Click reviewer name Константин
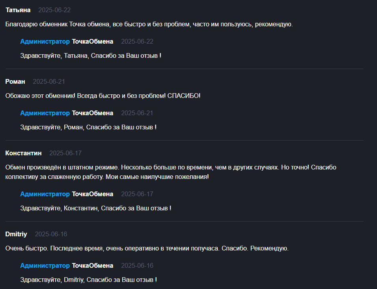The width and height of the screenshot is (377, 289). click(23, 153)
